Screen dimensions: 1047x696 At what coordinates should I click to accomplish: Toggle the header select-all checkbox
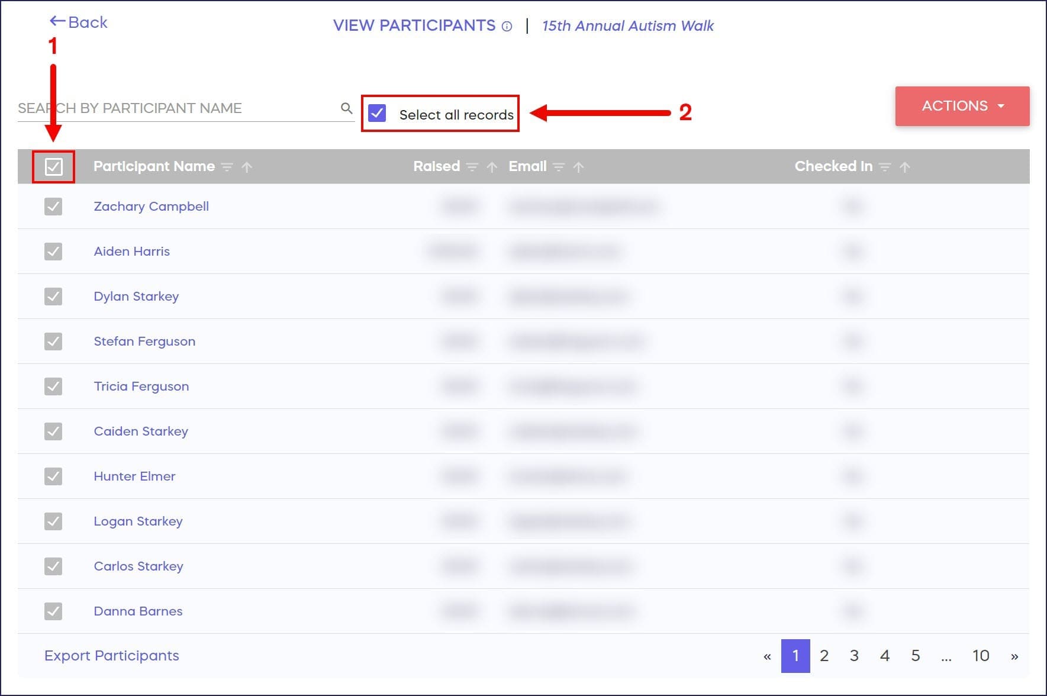pos(53,167)
